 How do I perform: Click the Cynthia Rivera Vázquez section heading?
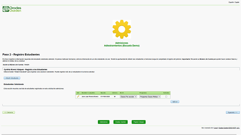[26, 69]
